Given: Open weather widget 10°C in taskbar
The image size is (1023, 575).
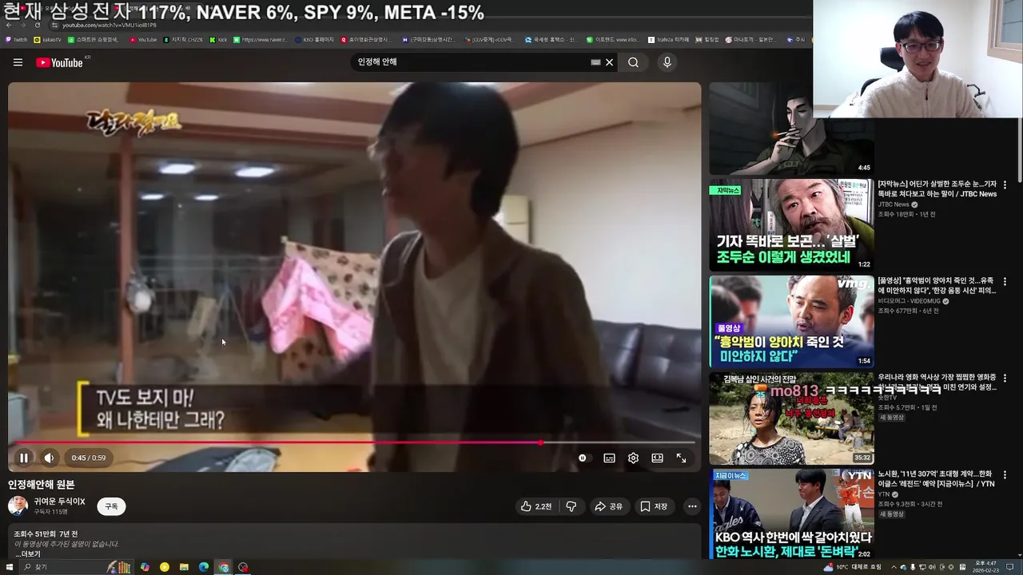Looking at the screenshot, I should point(854,567).
